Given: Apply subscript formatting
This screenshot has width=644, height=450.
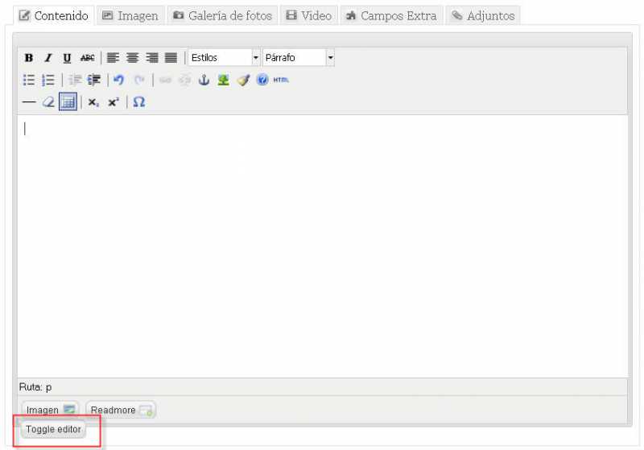Looking at the screenshot, I should click(x=93, y=102).
